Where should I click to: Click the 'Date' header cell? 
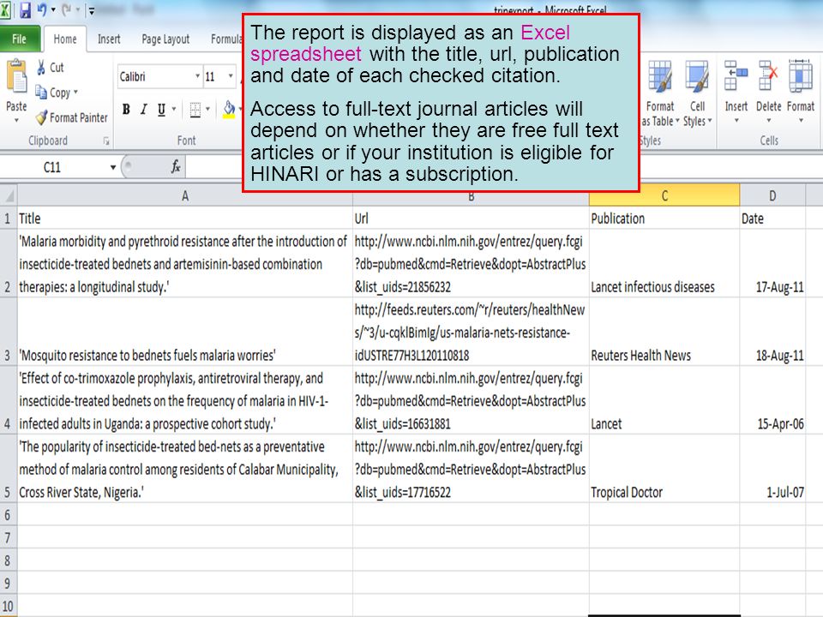(x=772, y=219)
